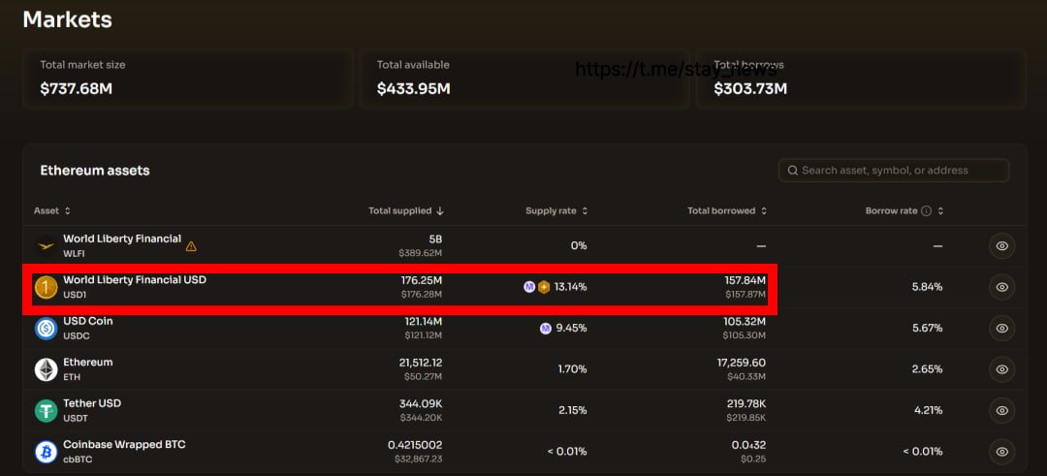Sort by Borrow rate column

(x=904, y=211)
